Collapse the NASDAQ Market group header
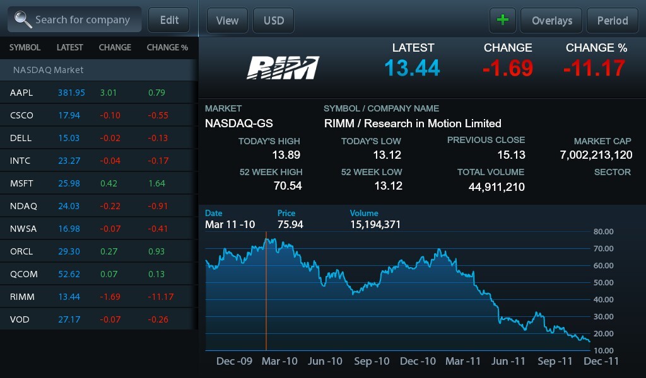The width and height of the screenshot is (646, 378). point(98,70)
